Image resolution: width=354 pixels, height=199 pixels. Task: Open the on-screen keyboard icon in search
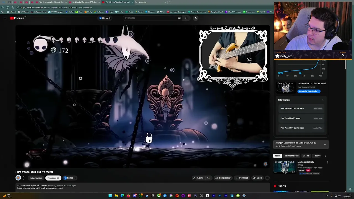[x=179, y=18]
